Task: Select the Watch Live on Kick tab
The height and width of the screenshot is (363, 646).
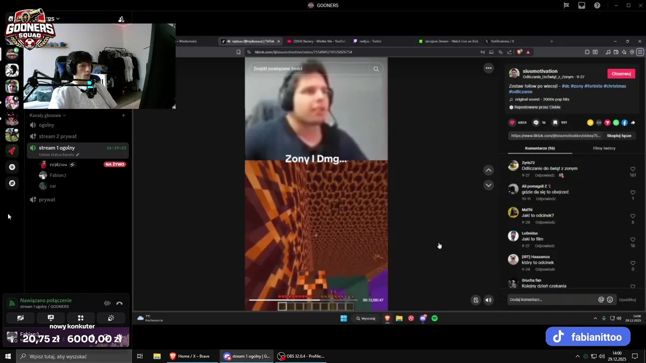Action: point(448,41)
